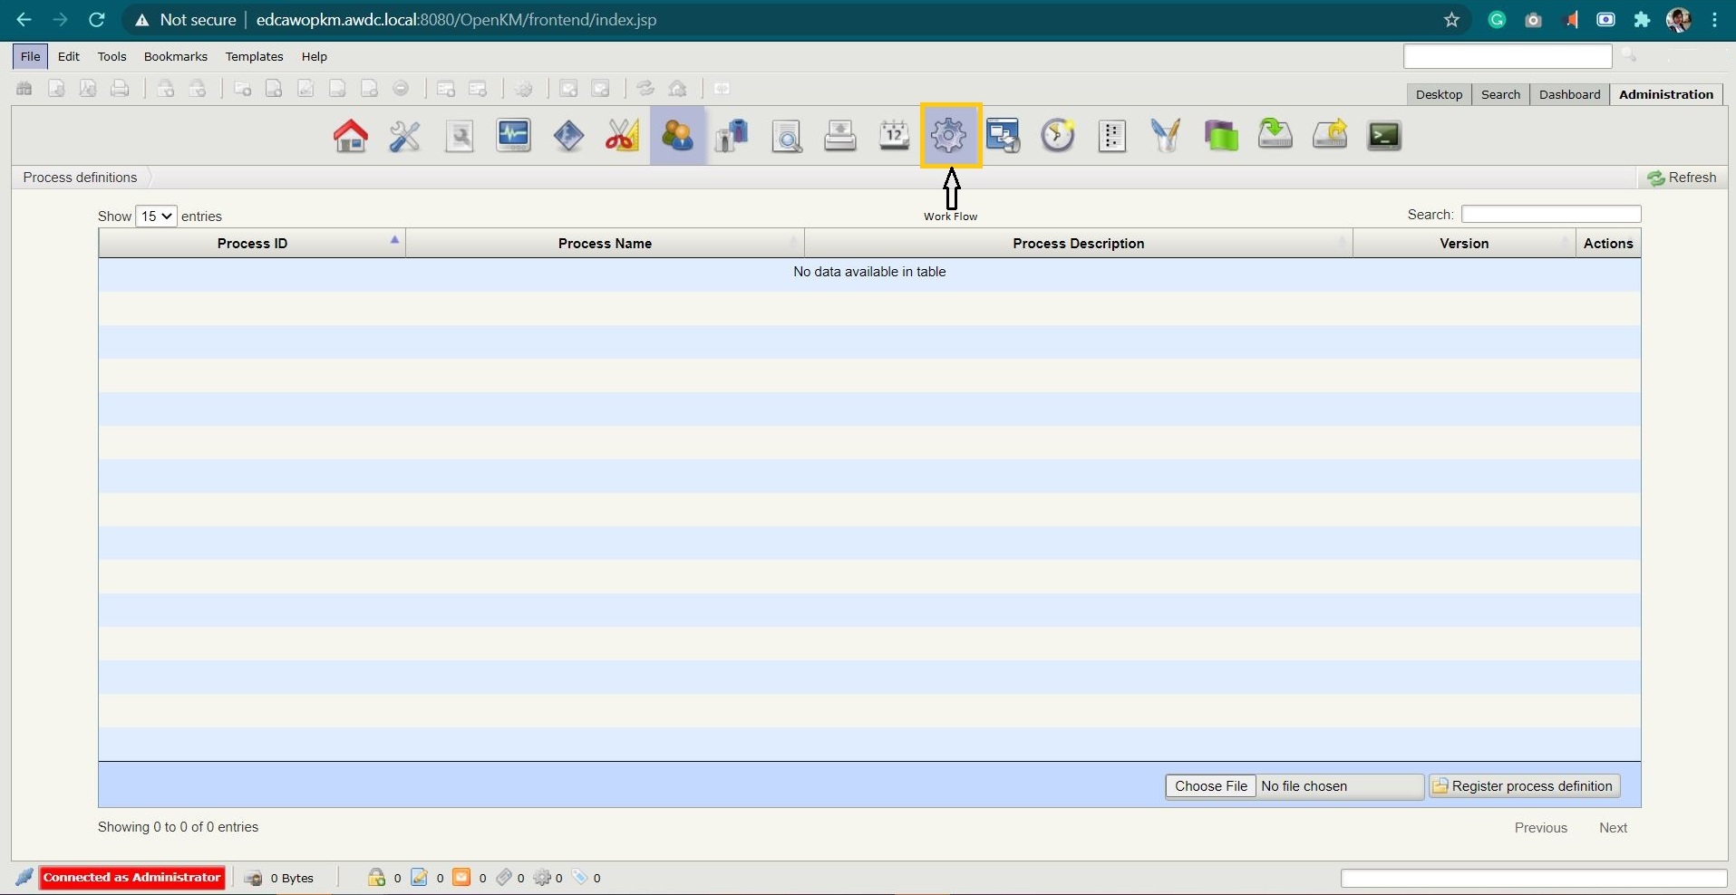Open the Edit menu

(x=69, y=56)
